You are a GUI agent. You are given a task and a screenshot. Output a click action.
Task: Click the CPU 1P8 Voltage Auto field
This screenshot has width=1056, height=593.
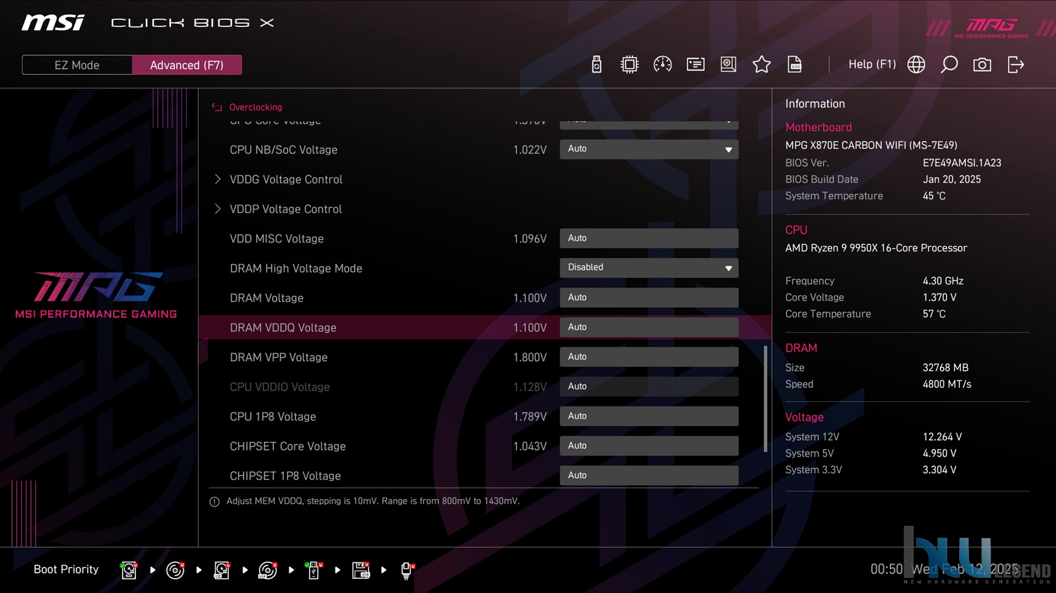649,416
